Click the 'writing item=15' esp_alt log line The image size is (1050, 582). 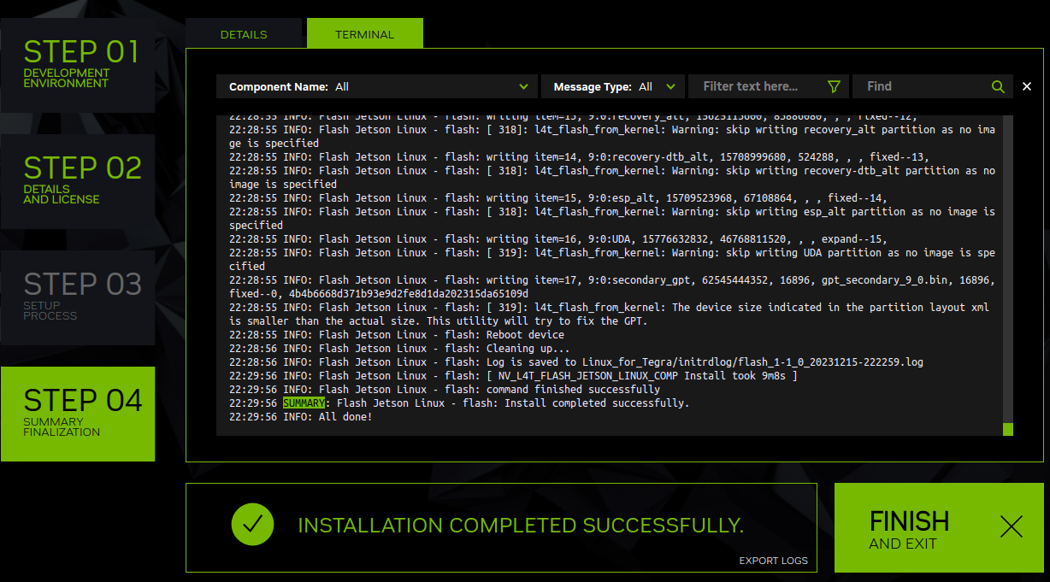558,198
